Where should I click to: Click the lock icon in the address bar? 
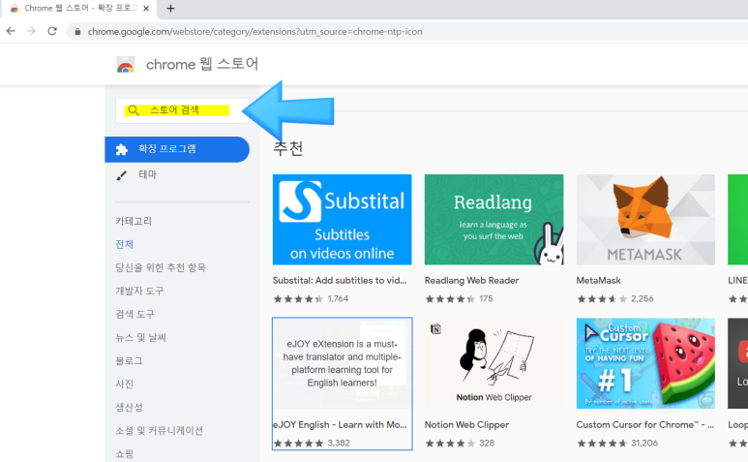(77, 32)
